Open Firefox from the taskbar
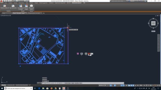Screen dimensions: 161x90 point(51,88)
